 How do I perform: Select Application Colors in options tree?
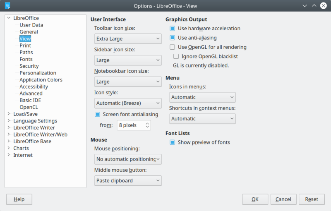coord(41,80)
